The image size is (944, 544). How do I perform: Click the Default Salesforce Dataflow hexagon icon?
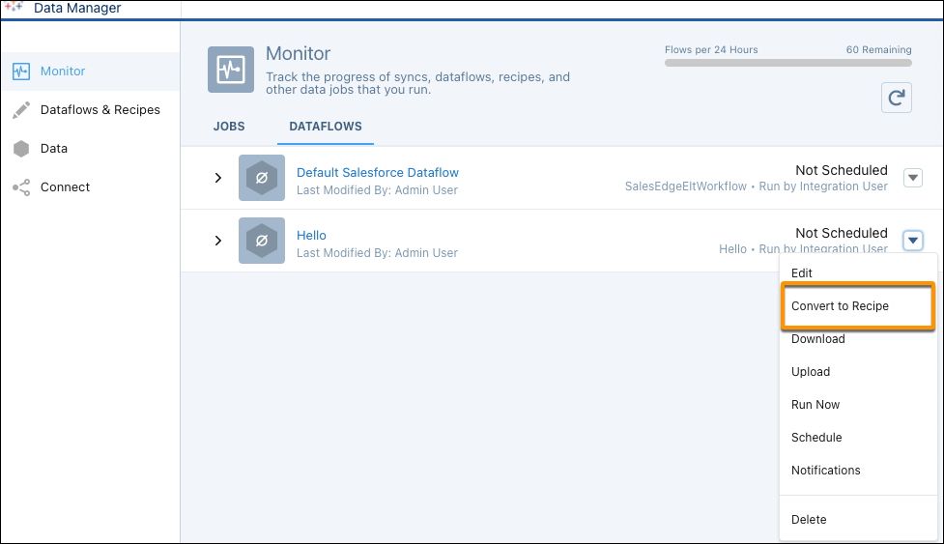261,178
